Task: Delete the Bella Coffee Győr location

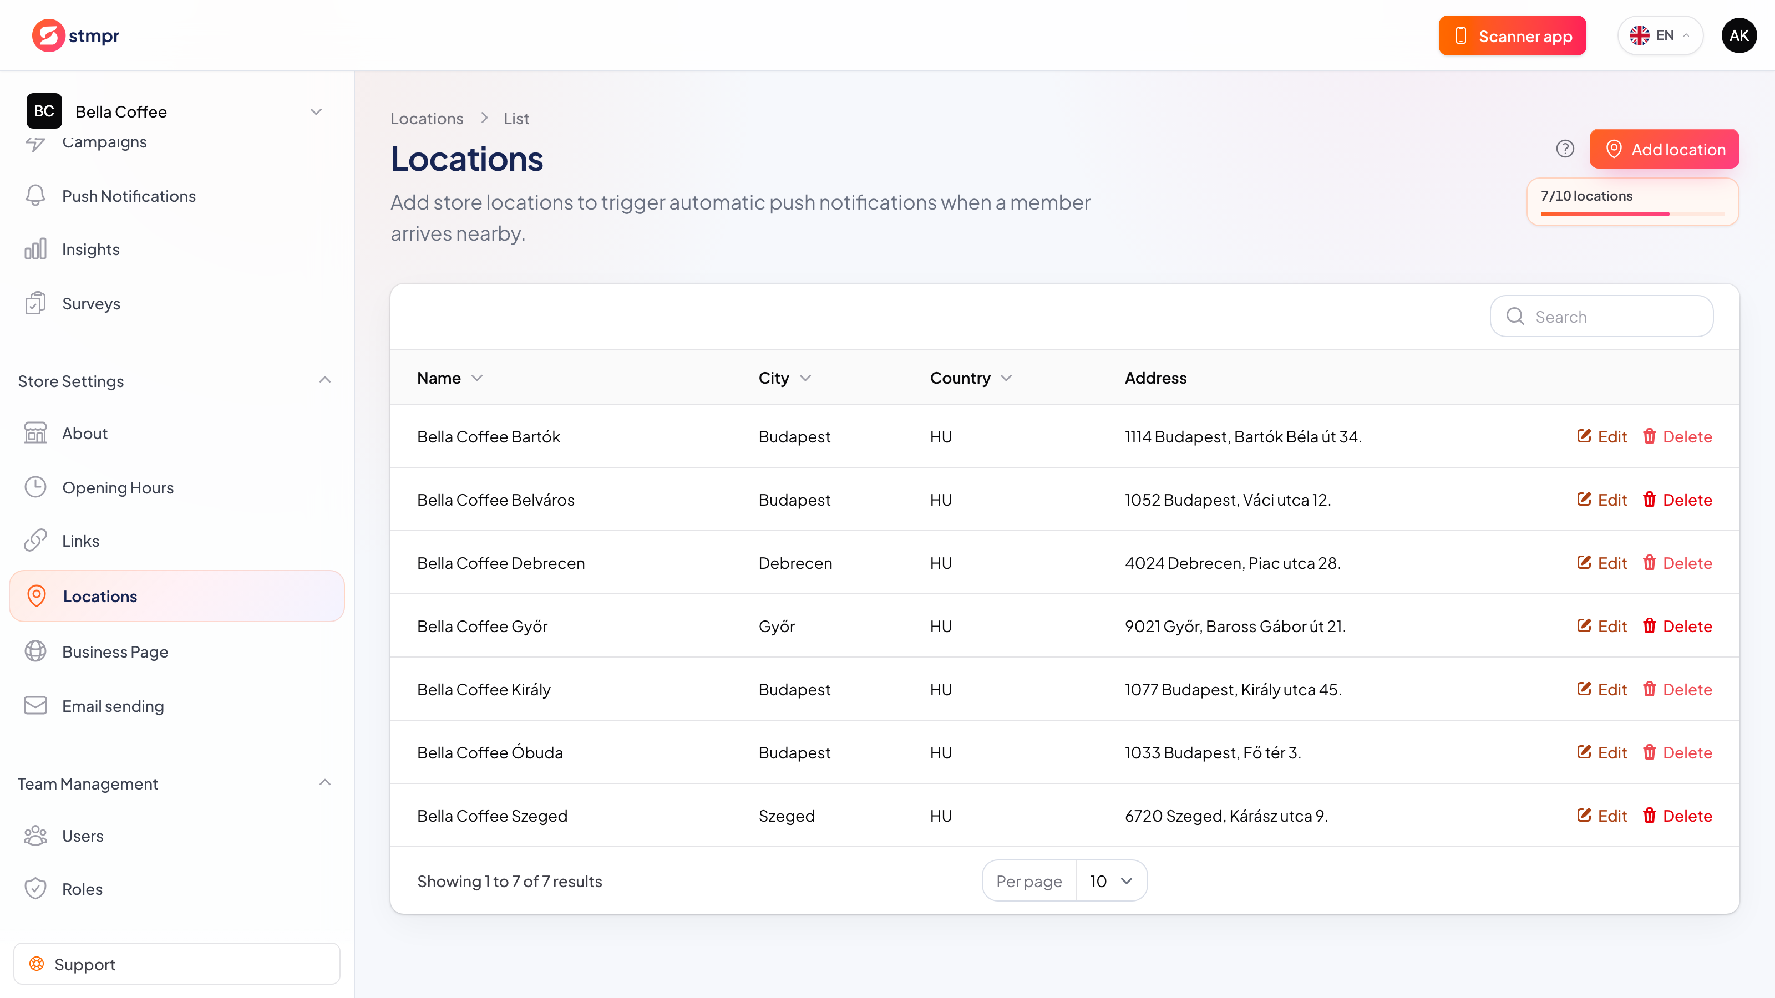Action: pyautogui.click(x=1677, y=626)
